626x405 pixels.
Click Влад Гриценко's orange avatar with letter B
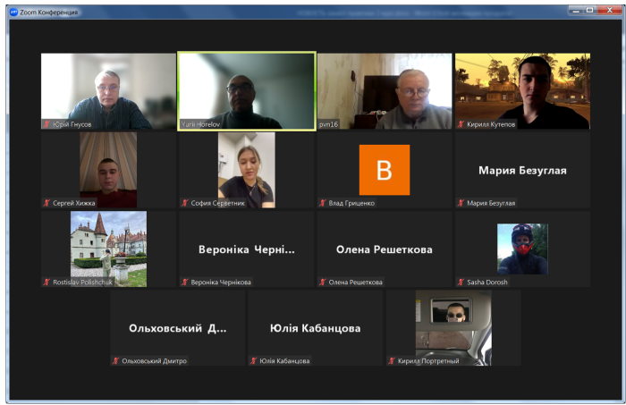coord(384,170)
